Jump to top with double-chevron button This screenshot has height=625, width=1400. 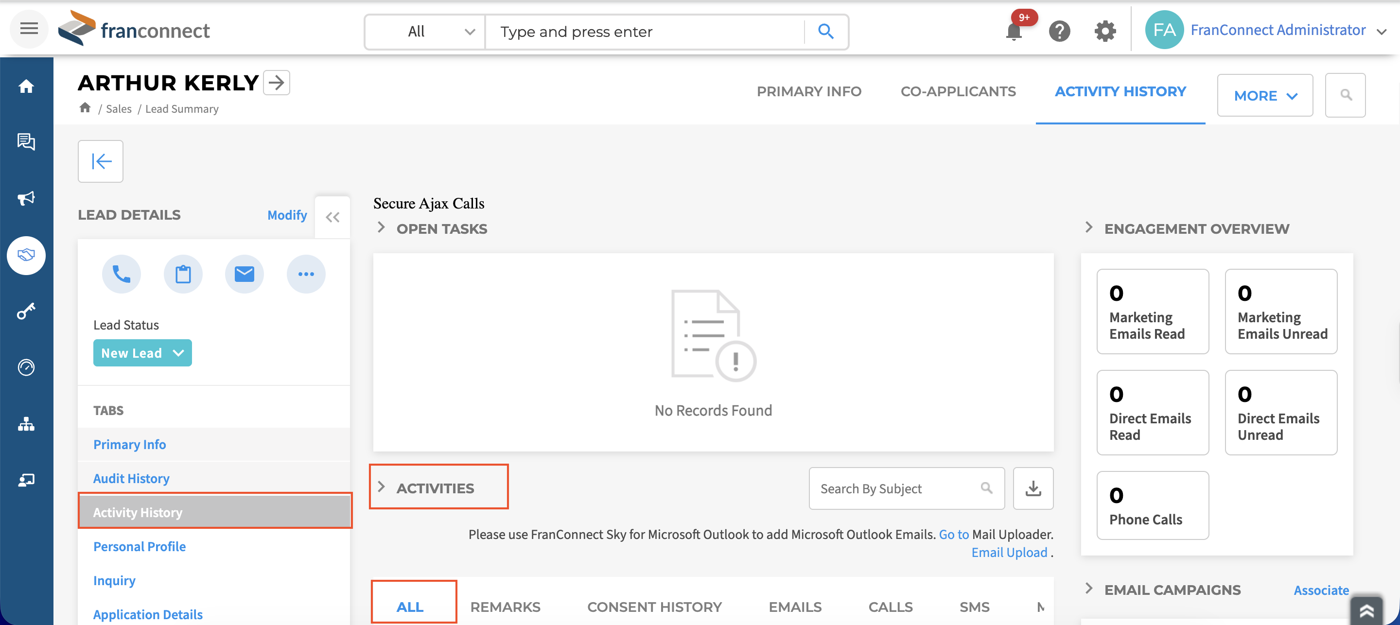click(x=1366, y=611)
